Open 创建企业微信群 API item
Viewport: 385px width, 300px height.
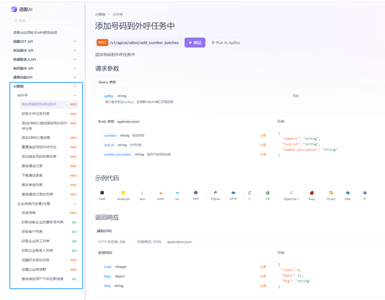pos(49,269)
